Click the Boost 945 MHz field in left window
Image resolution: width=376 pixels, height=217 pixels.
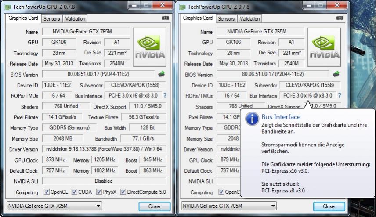153,159
